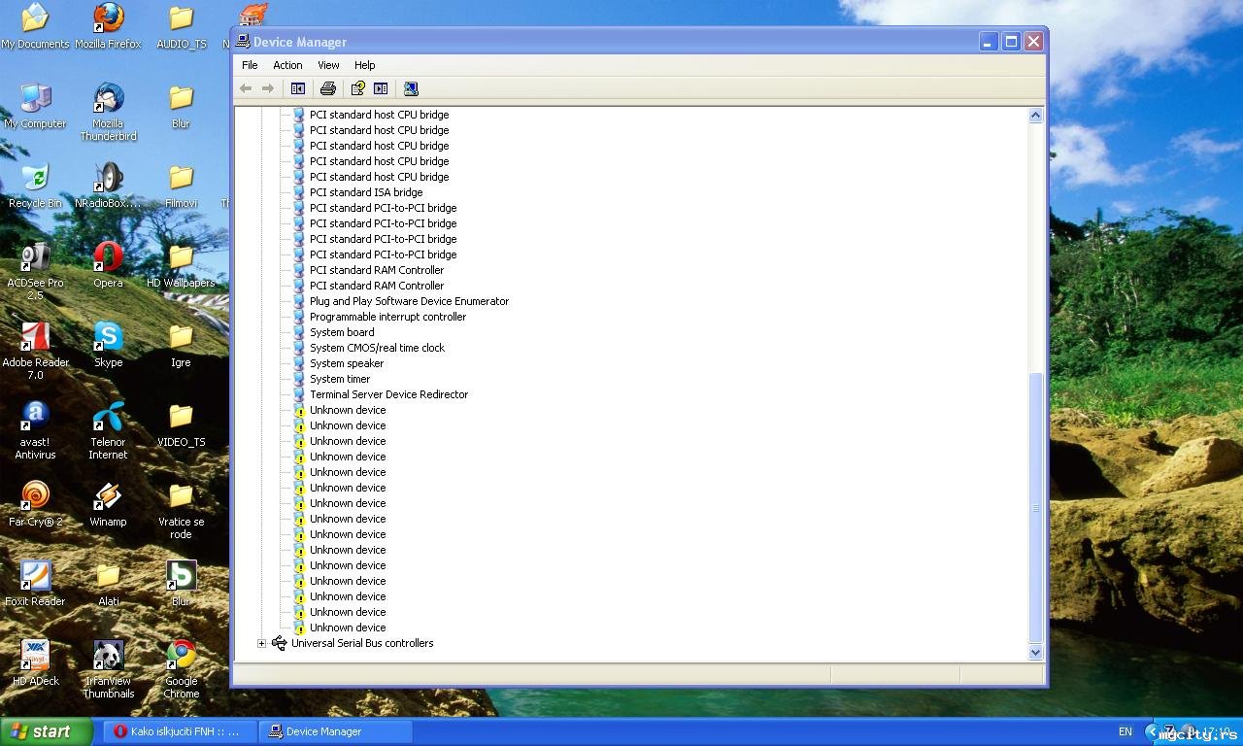Image resolution: width=1243 pixels, height=746 pixels.
Task: Click the Forward arrow in Device Manager toolbar
Action: [x=268, y=88]
